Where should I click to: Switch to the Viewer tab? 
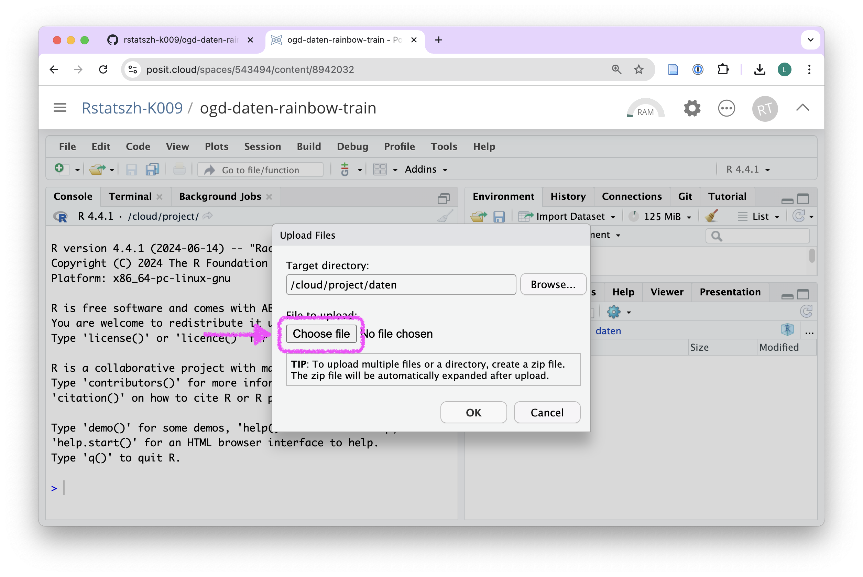[x=667, y=292]
